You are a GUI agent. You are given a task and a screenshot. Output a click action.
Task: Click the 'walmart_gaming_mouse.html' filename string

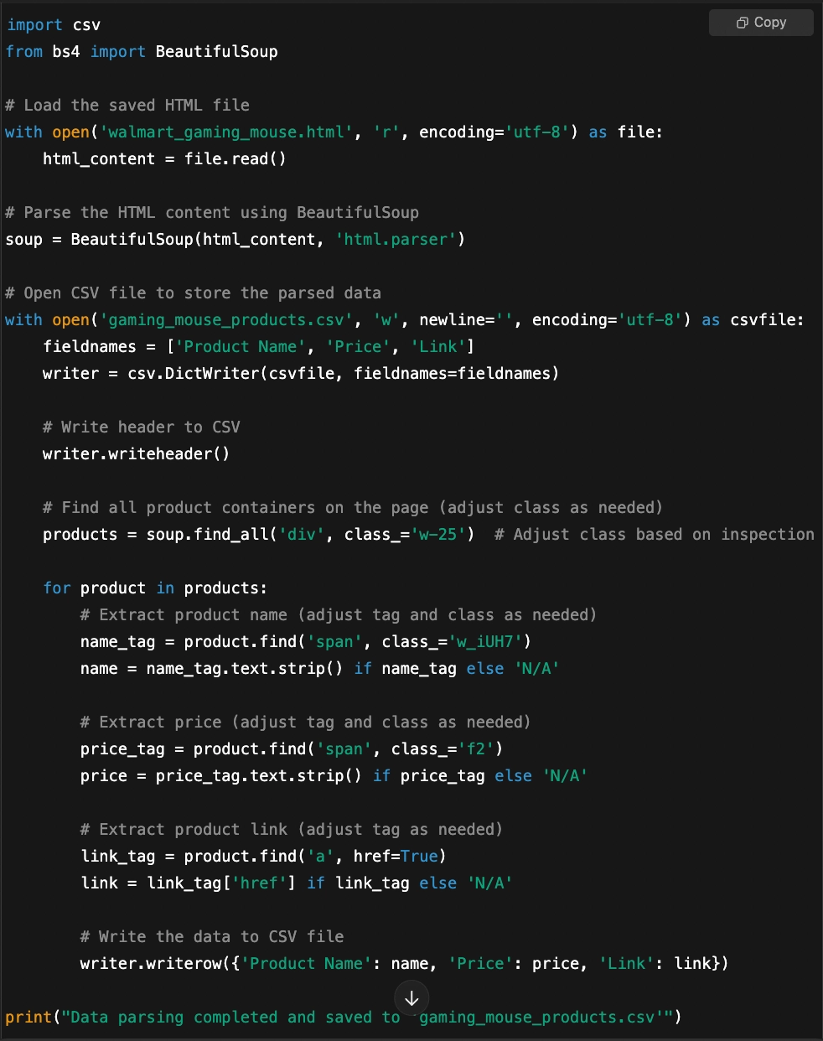(223, 132)
